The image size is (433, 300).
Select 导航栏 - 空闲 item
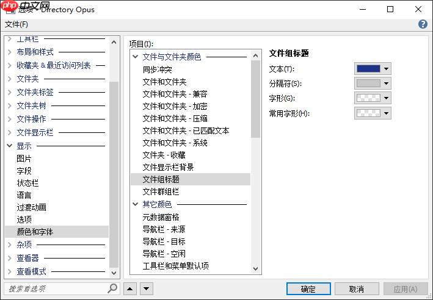pyautogui.click(x=164, y=254)
